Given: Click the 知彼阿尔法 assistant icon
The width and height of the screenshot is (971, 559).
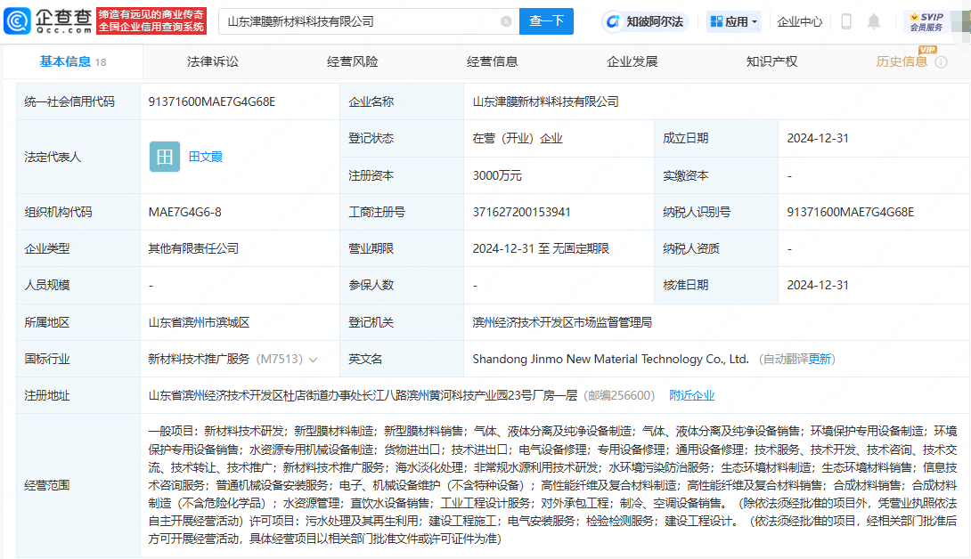Looking at the screenshot, I should [x=613, y=21].
